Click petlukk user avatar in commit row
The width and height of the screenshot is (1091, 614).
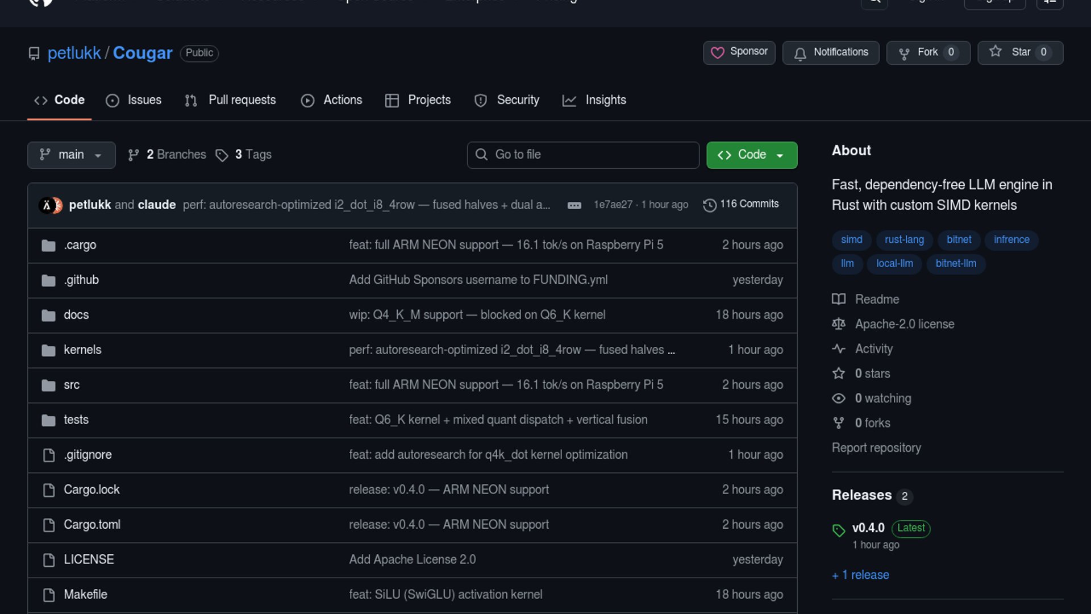[46, 205]
